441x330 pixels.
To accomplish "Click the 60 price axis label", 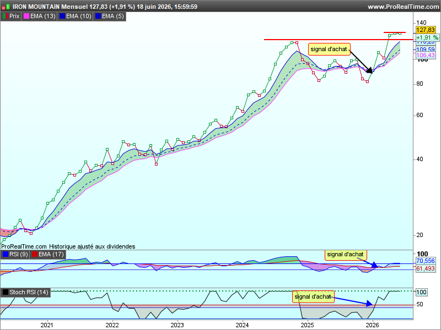I will (420, 115).
